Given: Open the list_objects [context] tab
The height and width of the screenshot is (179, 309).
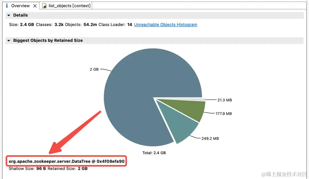Looking at the screenshot, I should click(69, 6).
